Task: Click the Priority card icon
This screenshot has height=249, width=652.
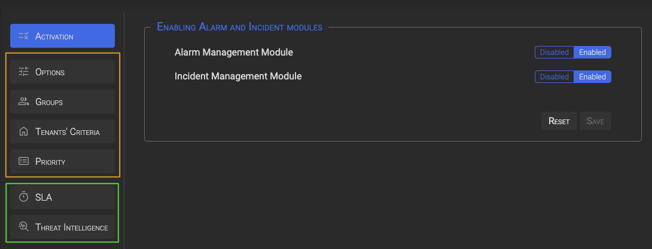Action: pos(24,162)
